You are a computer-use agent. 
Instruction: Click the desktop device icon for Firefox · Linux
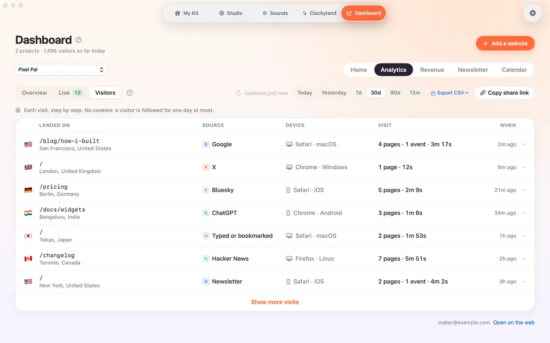click(x=289, y=259)
